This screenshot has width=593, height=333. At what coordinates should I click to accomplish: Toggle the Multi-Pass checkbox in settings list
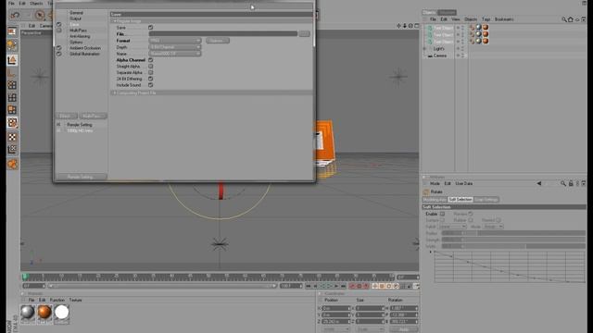(x=59, y=31)
